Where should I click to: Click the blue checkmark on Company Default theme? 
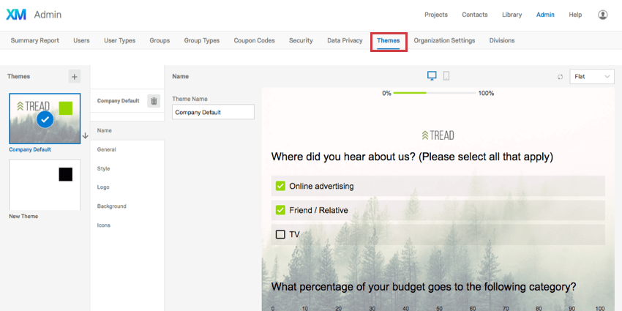coord(45,119)
